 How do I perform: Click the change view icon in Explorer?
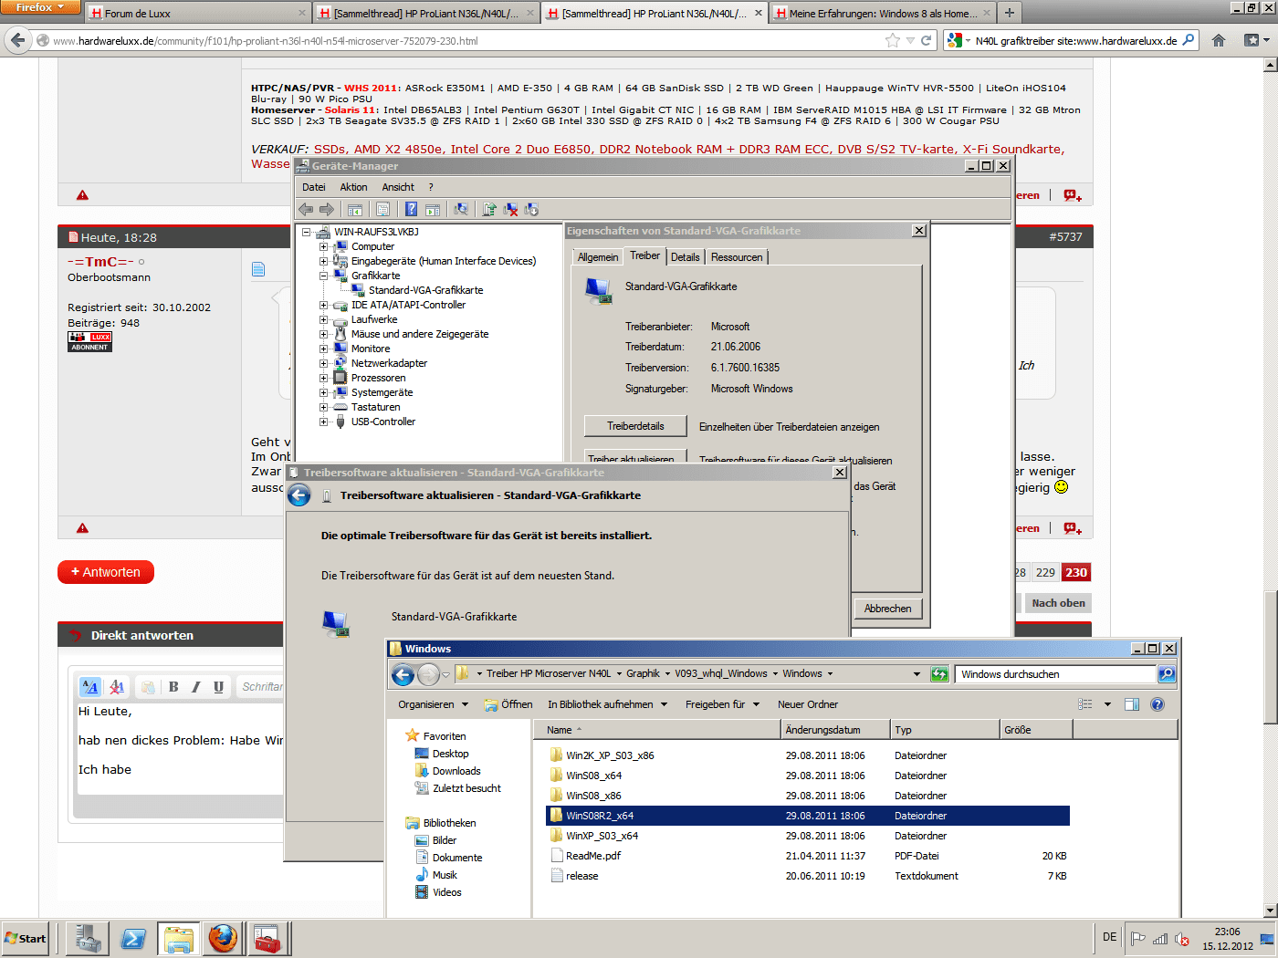click(x=1085, y=704)
